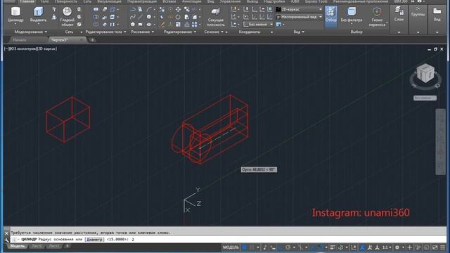The width and height of the screenshot is (450, 253).
Task: Click the large Вид panel button
Action: 437,14
